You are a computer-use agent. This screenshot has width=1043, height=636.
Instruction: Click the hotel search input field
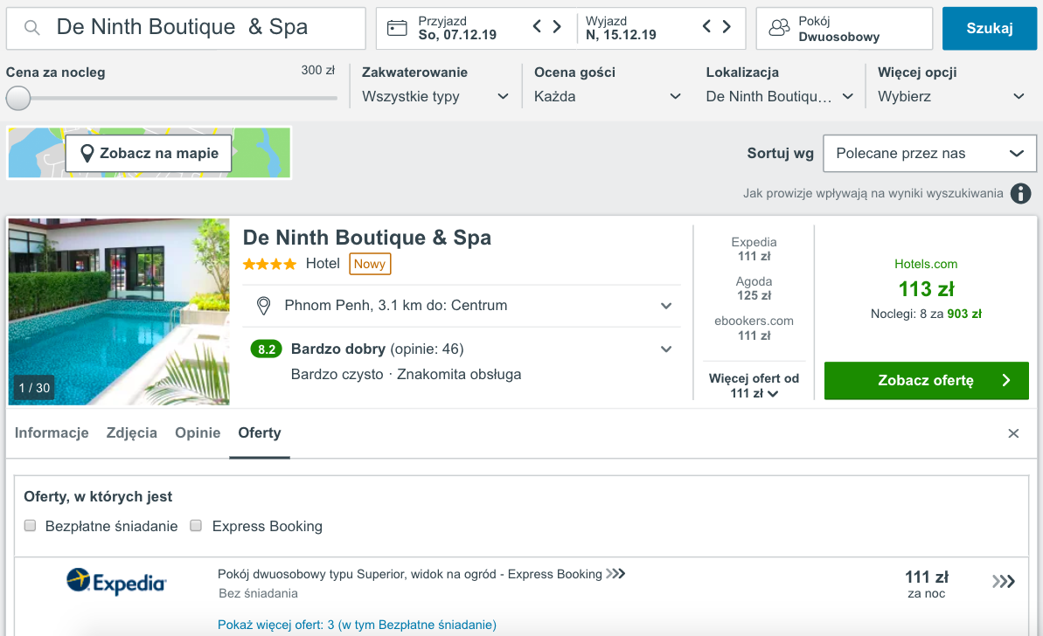pos(185,28)
